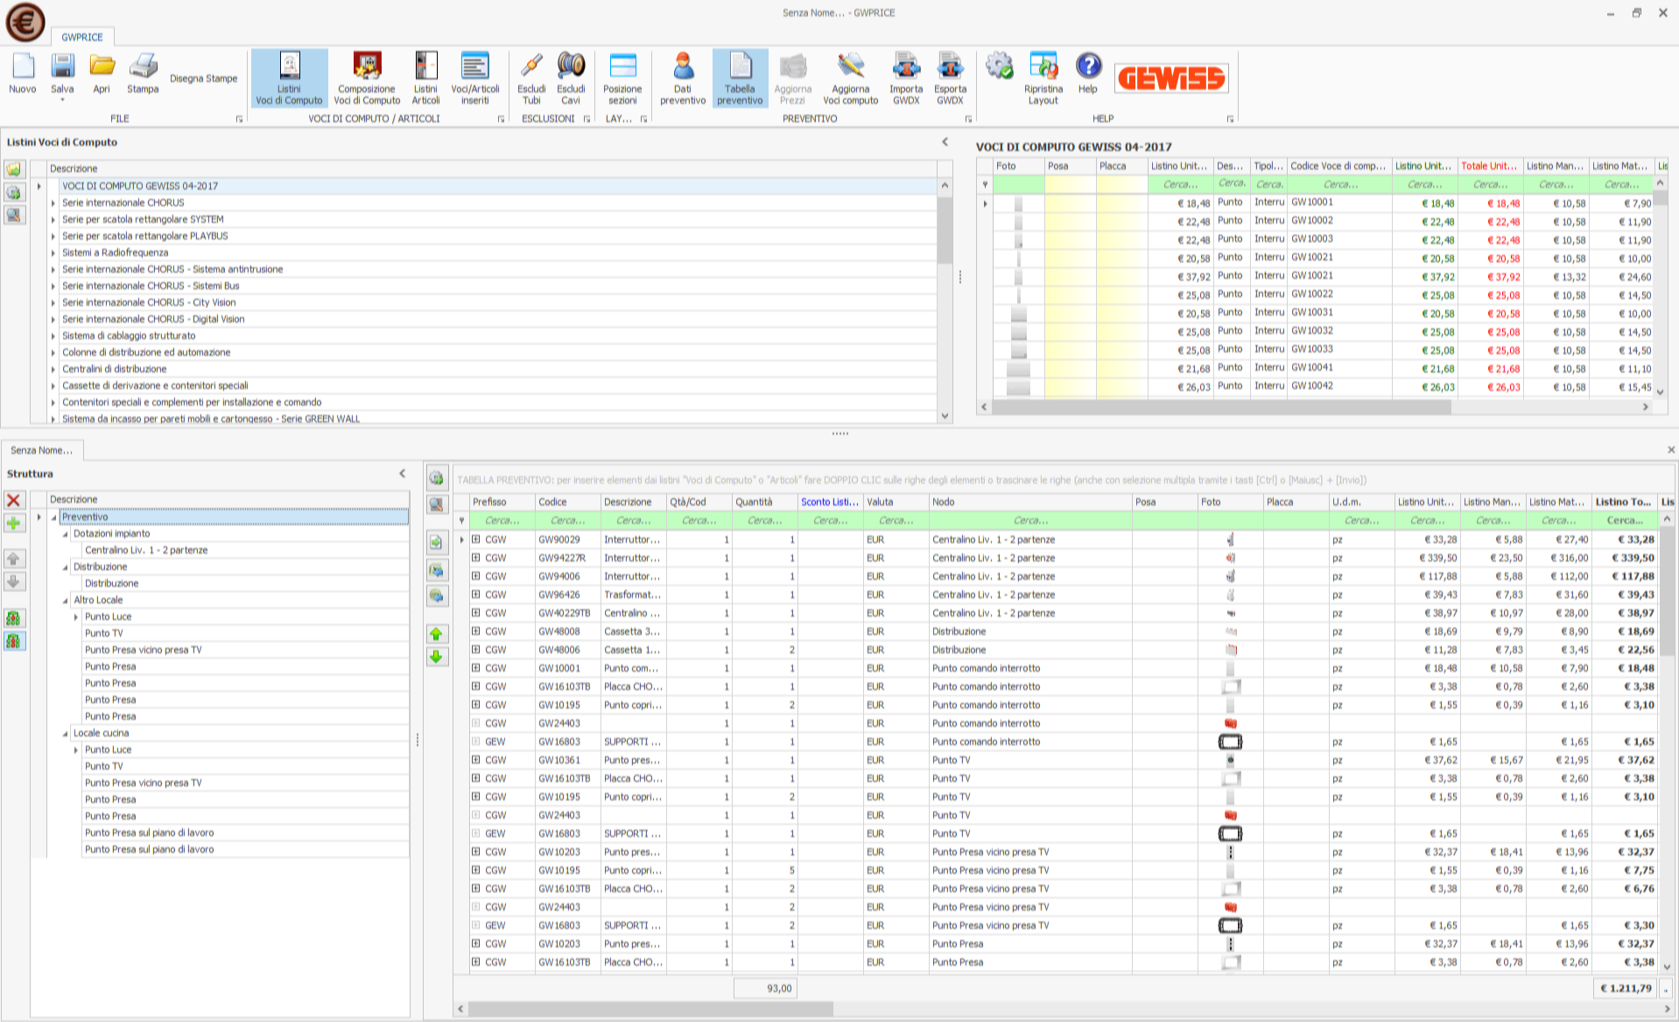Move preventivo row up green arrow
Image resolution: width=1679 pixels, height=1022 pixels.
437,633
